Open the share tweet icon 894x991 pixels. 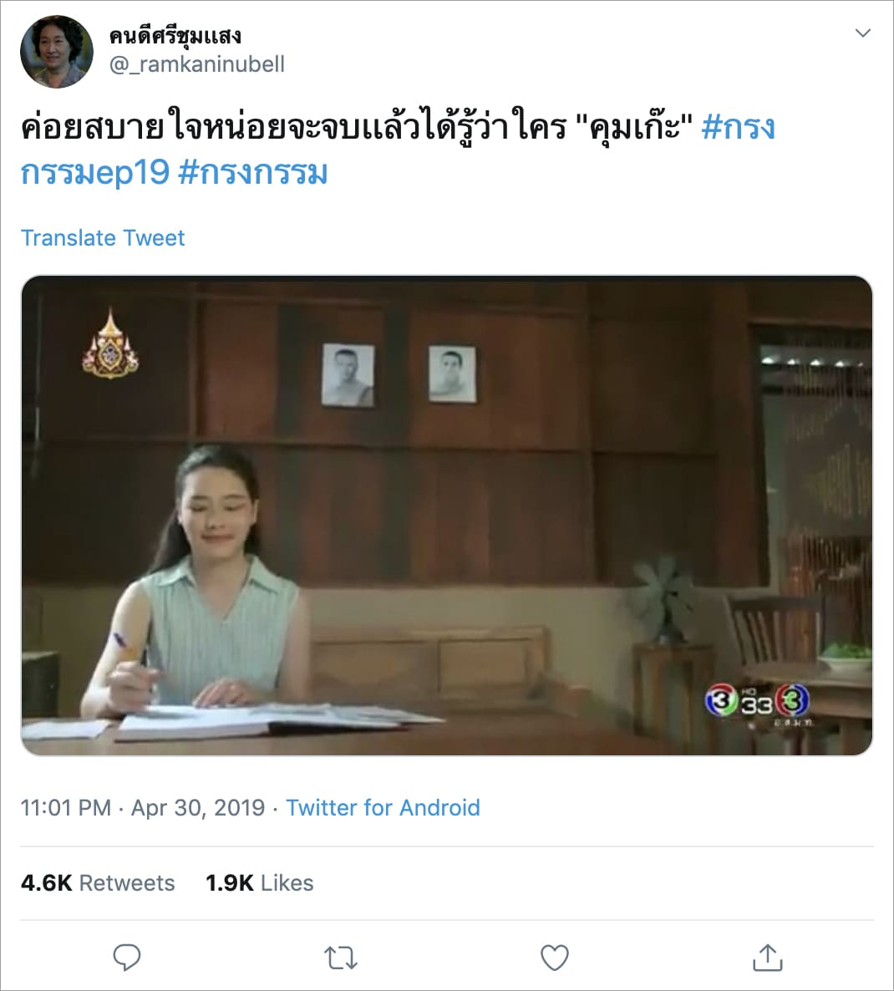click(x=768, y=958)
